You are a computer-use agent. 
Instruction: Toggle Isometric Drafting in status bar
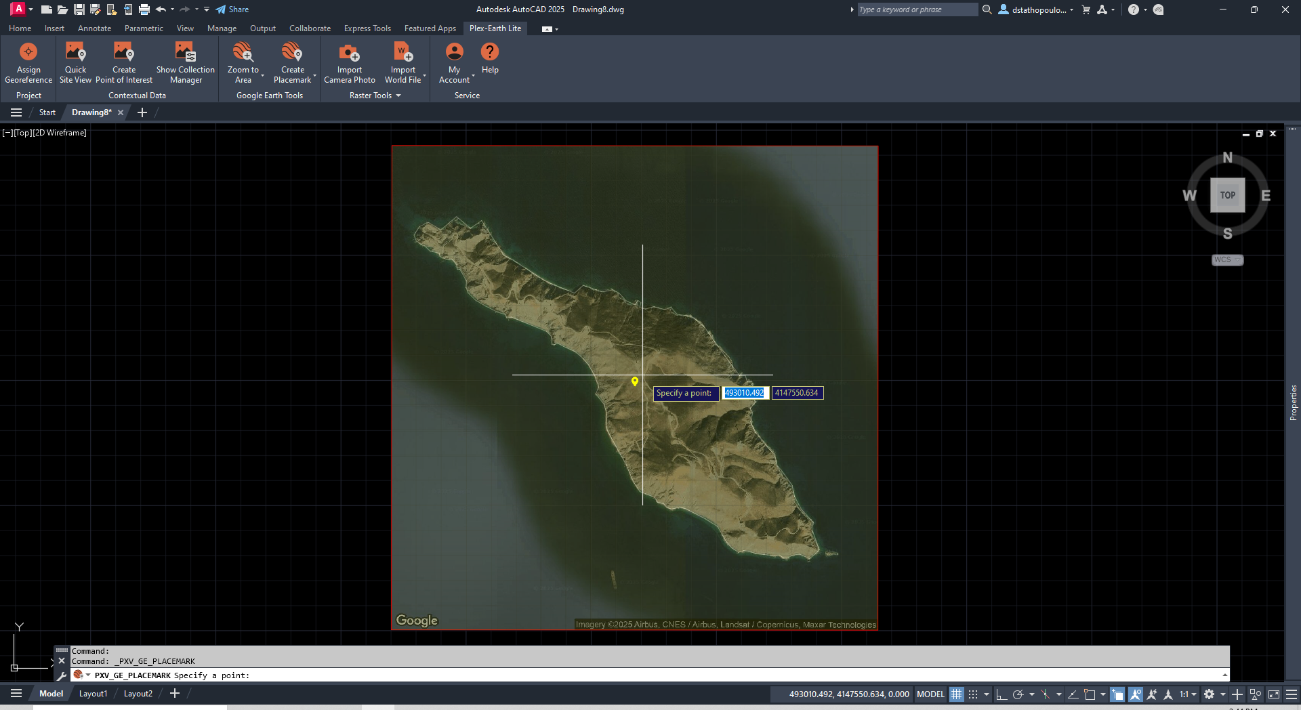[1045, 694]
